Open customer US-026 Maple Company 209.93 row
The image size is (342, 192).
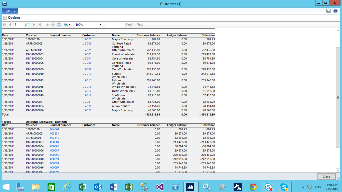tap(87, 39)
